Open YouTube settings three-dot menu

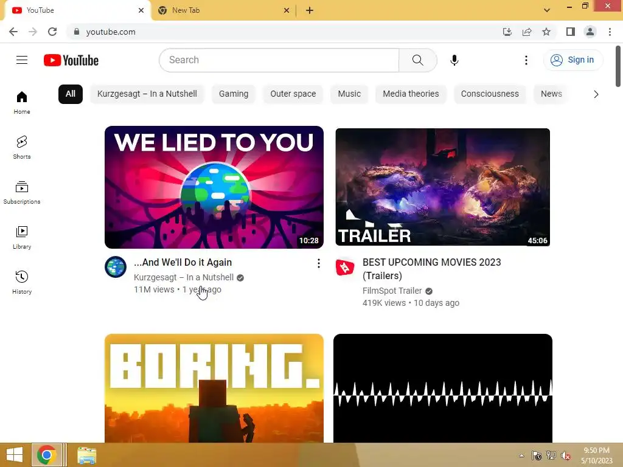(x=526, y=60)
